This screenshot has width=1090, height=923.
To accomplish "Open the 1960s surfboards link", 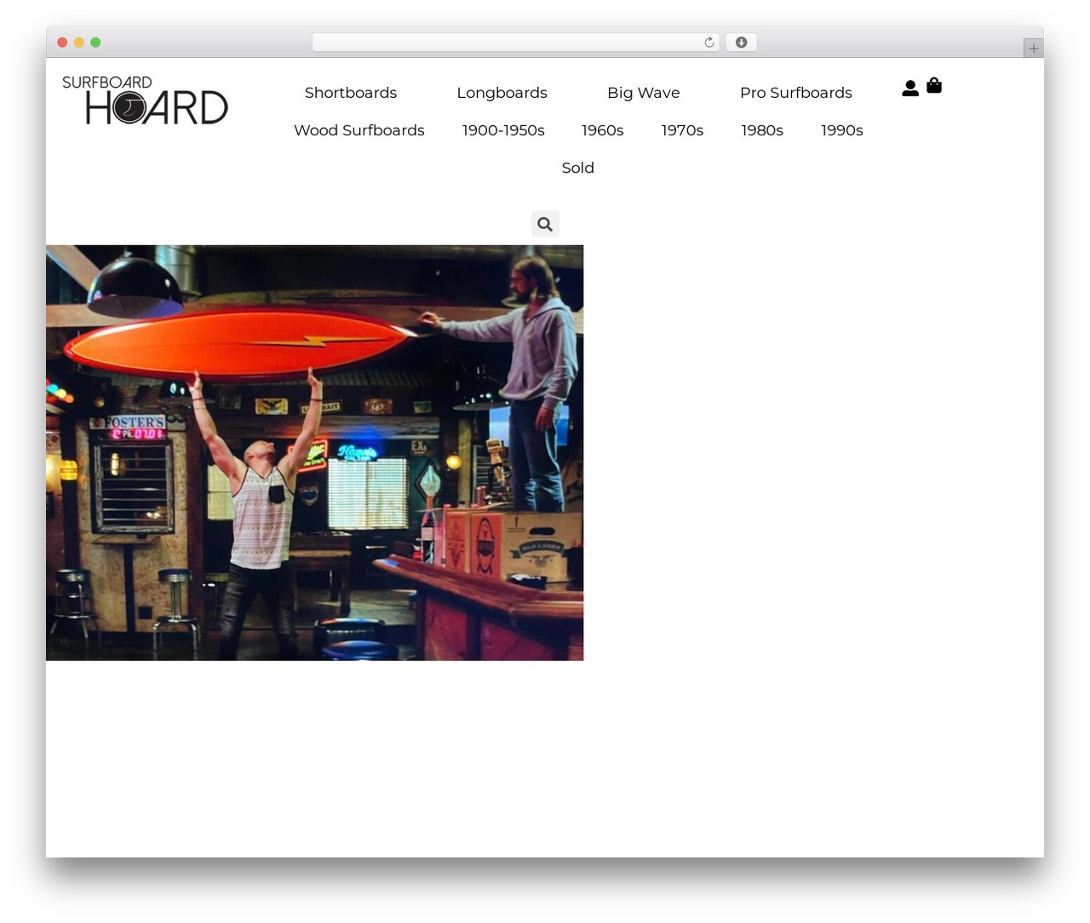I will click(603, 130).
